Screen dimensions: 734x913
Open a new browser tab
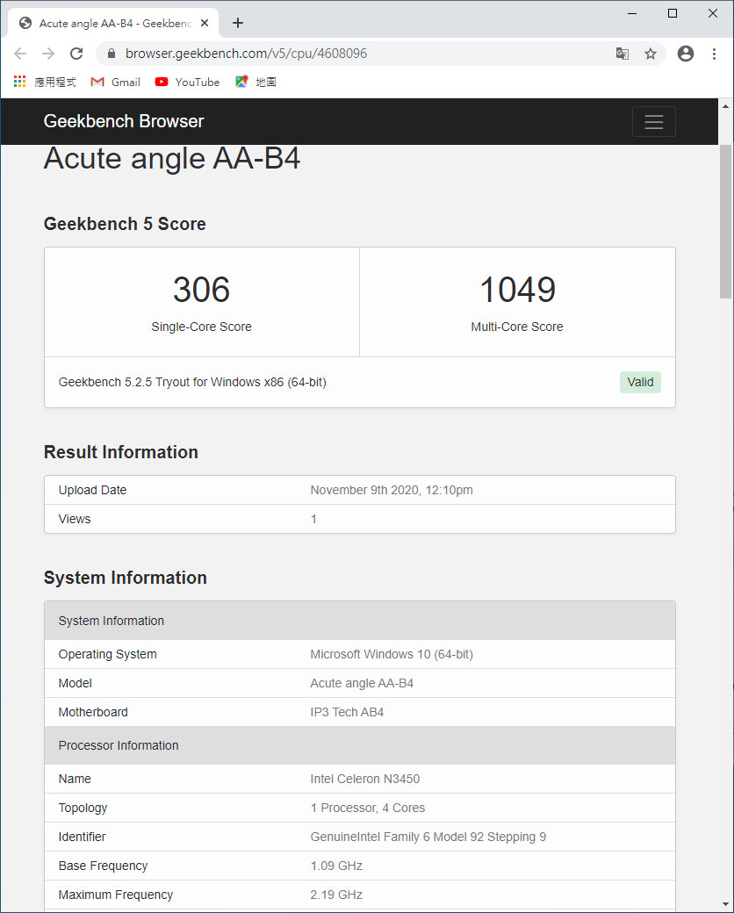point(238,23)
